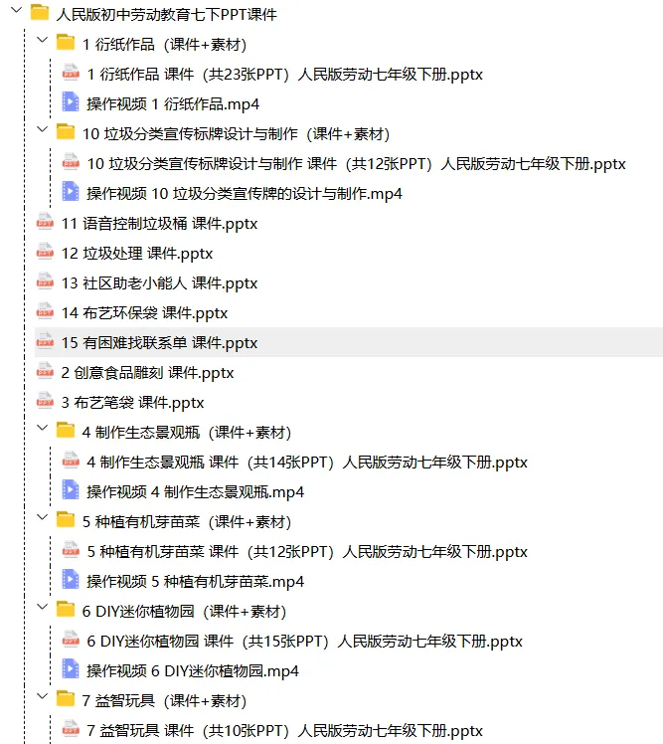The image size is (663, 744).
Task: Click the PPT icon of 2 创意食品雕刻
Action: pyautogui.click(x=45, y=371)
